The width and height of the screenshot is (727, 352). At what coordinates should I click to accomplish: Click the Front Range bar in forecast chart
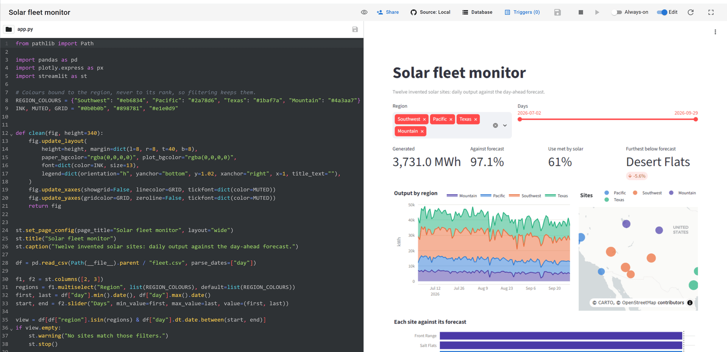pos(561,336)
